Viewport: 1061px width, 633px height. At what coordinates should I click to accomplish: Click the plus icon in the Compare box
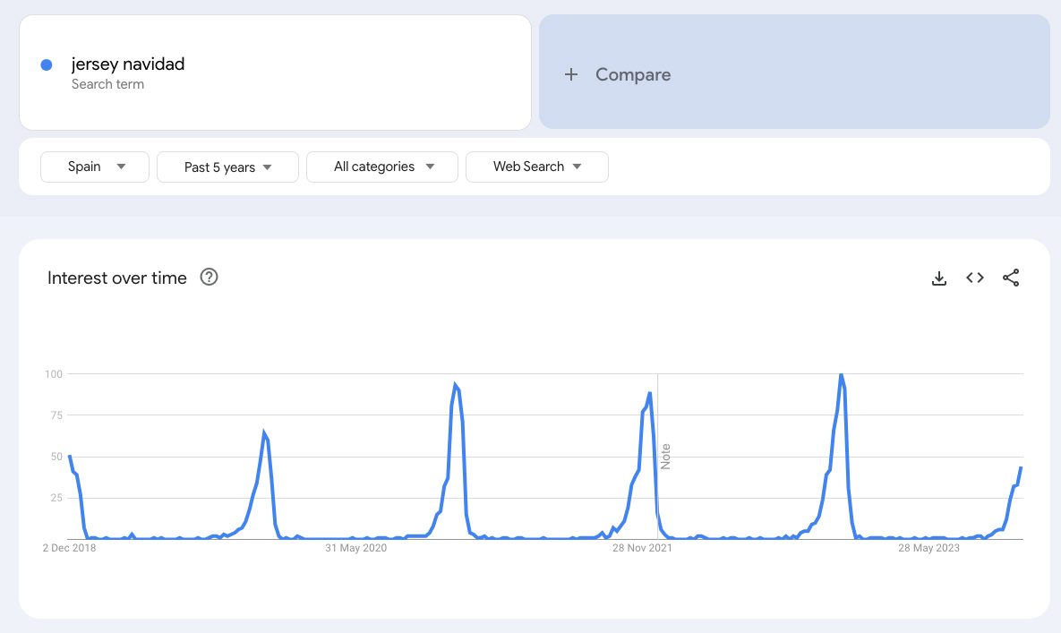point(571,74)
